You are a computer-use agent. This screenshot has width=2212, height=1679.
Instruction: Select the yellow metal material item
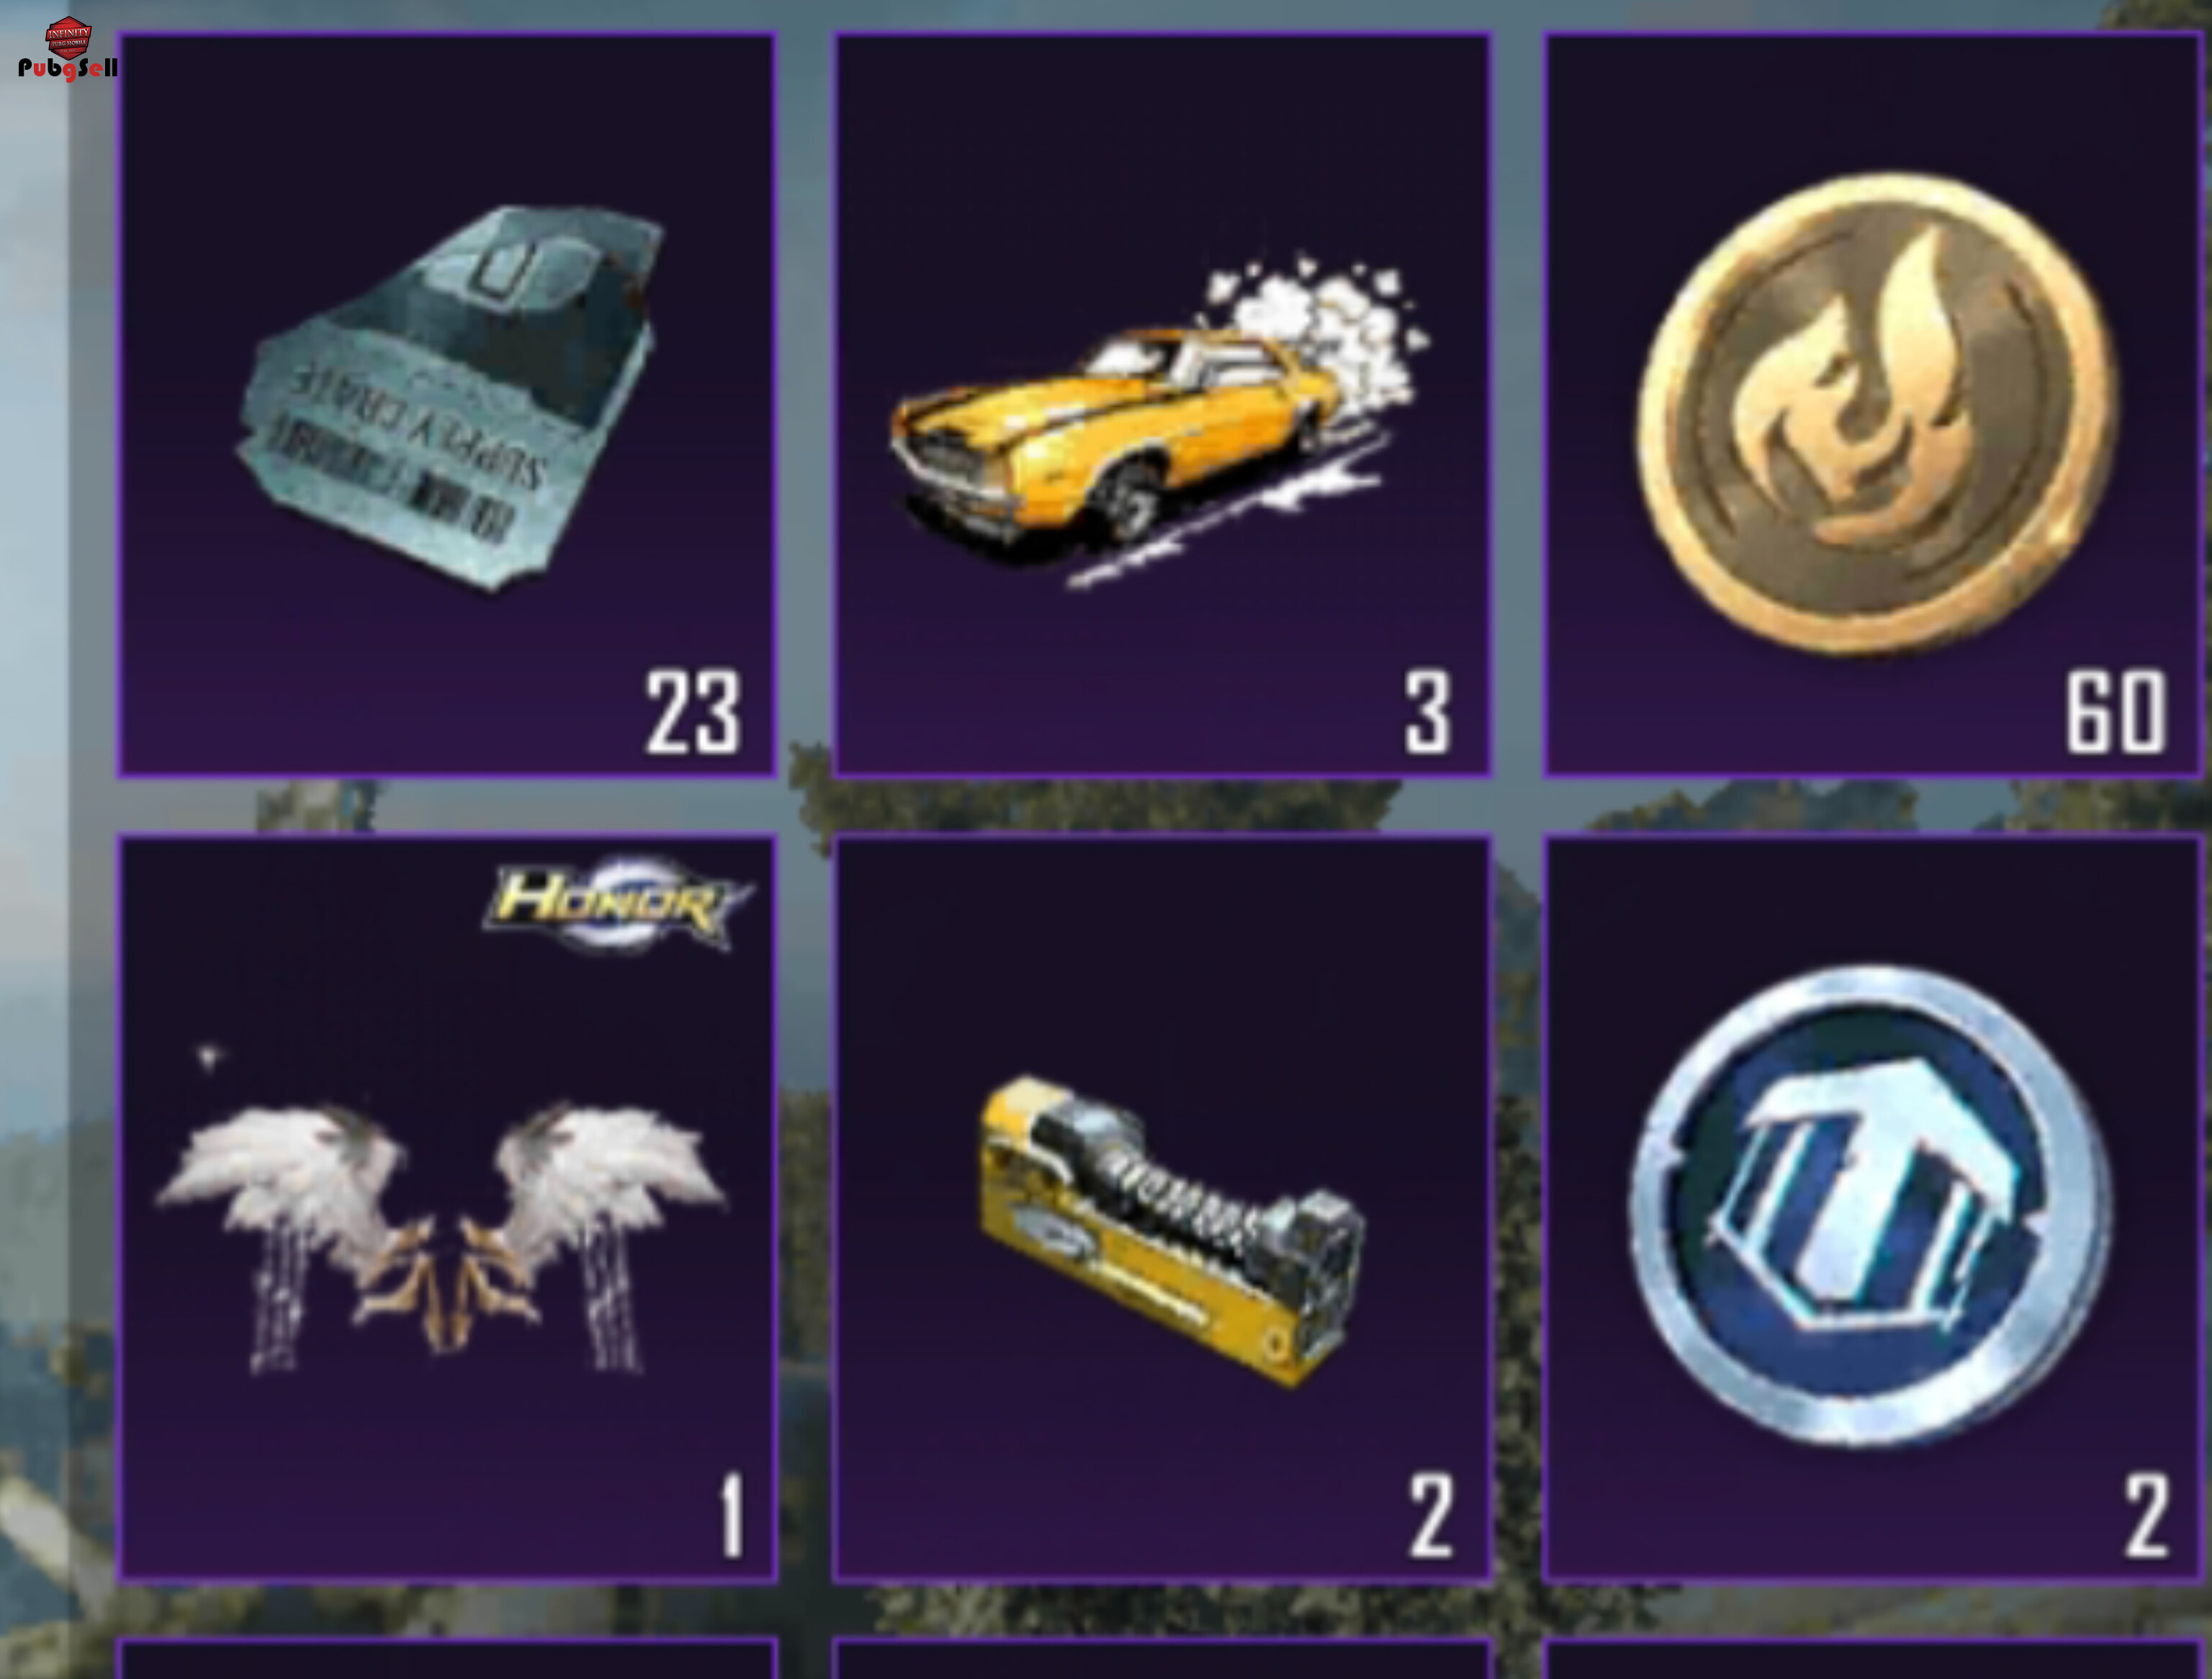click(x=1171, y=1229)
